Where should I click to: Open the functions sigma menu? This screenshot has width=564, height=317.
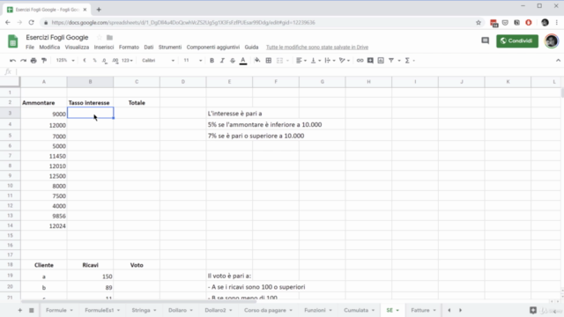pos(409,61)
